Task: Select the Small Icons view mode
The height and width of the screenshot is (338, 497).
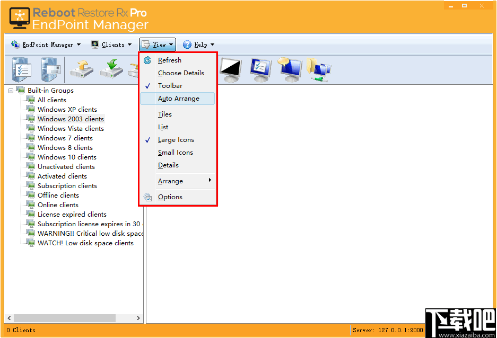Action: click(x=177, y=153)
